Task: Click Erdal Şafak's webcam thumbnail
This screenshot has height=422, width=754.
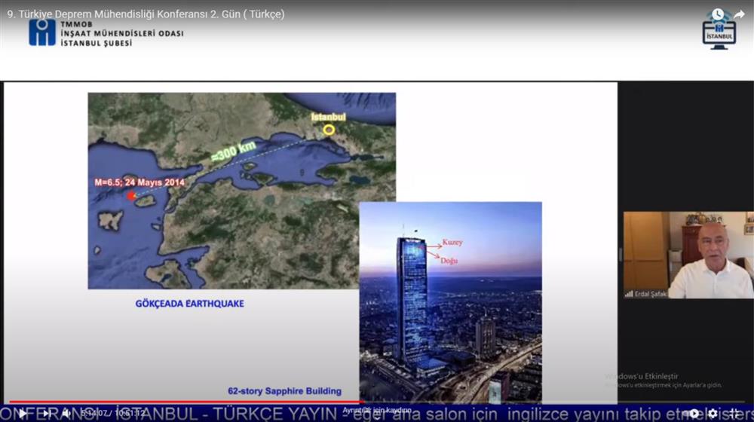Action: pyautogui.click(x=688, y=255)
